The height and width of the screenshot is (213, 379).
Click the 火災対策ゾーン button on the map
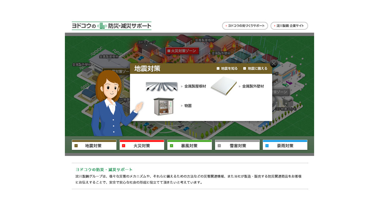[181, 51]
